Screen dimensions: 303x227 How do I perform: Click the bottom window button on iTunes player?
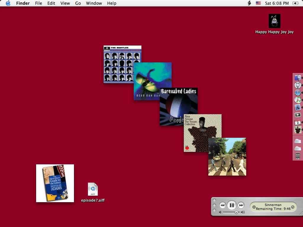[214, 210]
